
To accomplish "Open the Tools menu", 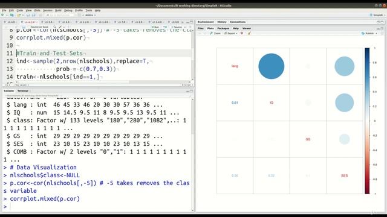I will 89,10.
